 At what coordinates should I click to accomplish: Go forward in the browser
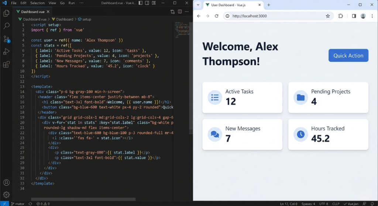(x=207, y=16)
